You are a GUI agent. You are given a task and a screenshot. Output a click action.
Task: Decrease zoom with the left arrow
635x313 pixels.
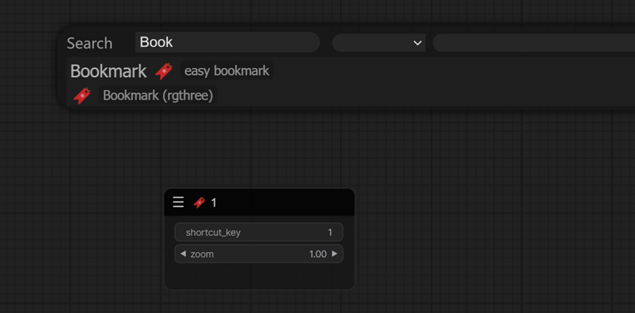click(183, 254)
